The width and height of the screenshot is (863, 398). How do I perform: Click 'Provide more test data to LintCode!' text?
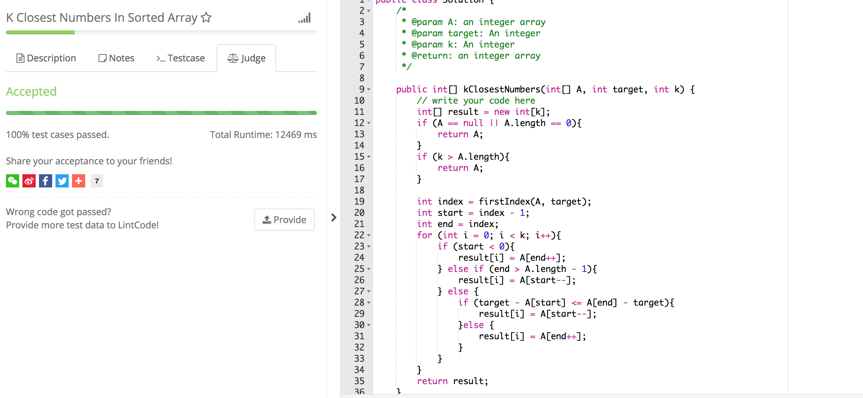(x=82, y=225)
